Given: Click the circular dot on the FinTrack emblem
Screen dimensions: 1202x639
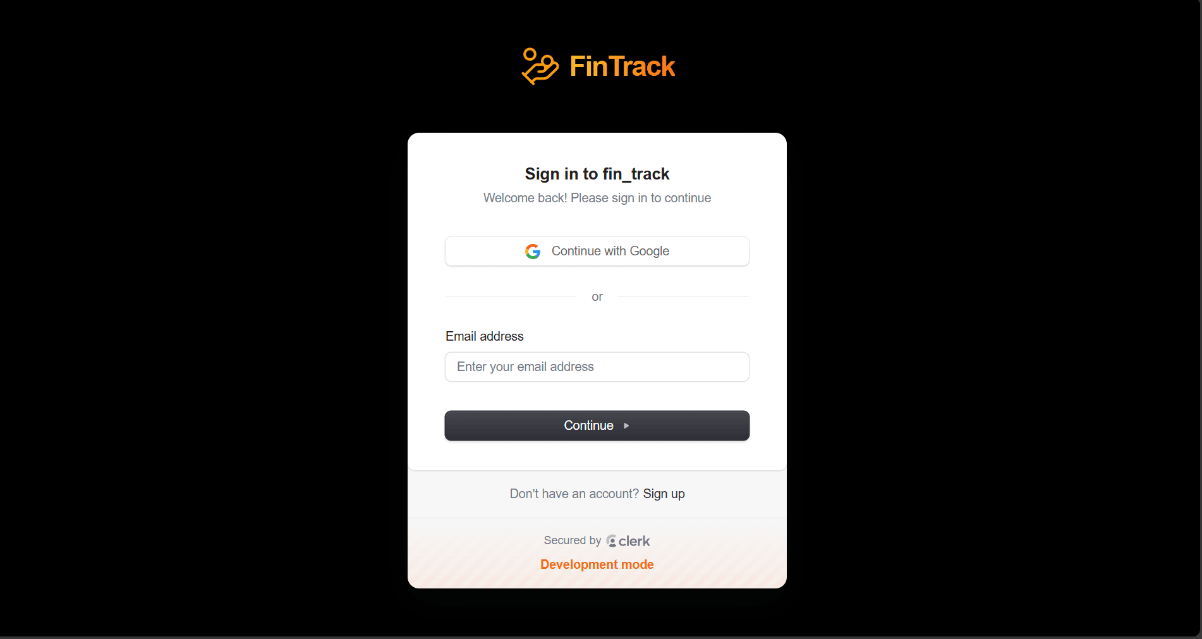Looking at the screenshot, I should [531, 53].
